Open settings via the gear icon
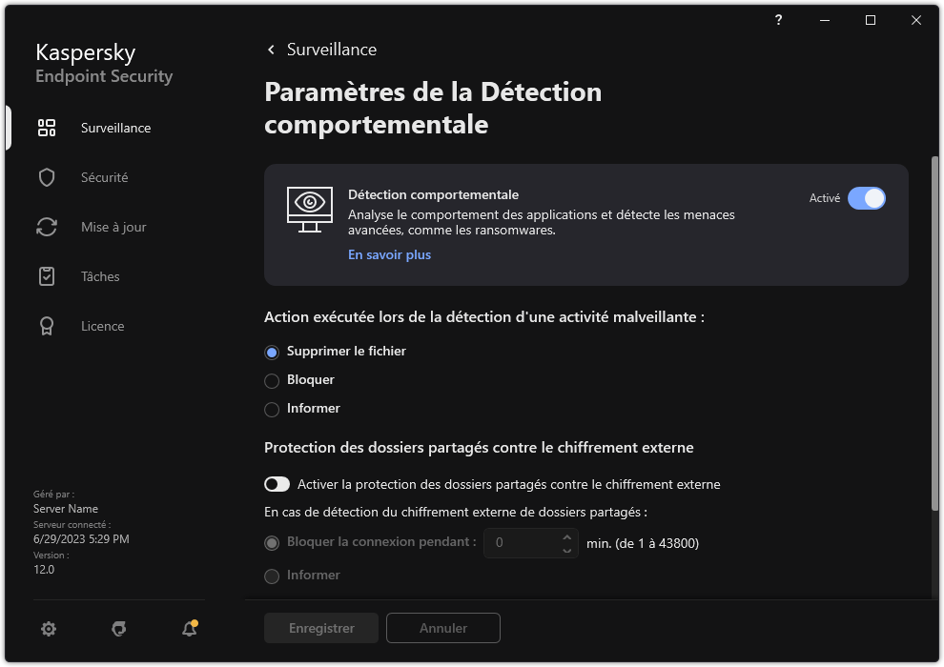 [48, 629]
